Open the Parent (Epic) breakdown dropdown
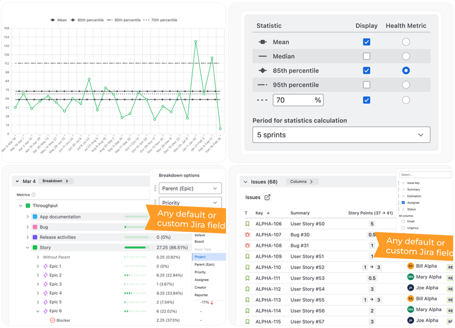The height and width of the screenshot is (328, 455). point(190,188)
